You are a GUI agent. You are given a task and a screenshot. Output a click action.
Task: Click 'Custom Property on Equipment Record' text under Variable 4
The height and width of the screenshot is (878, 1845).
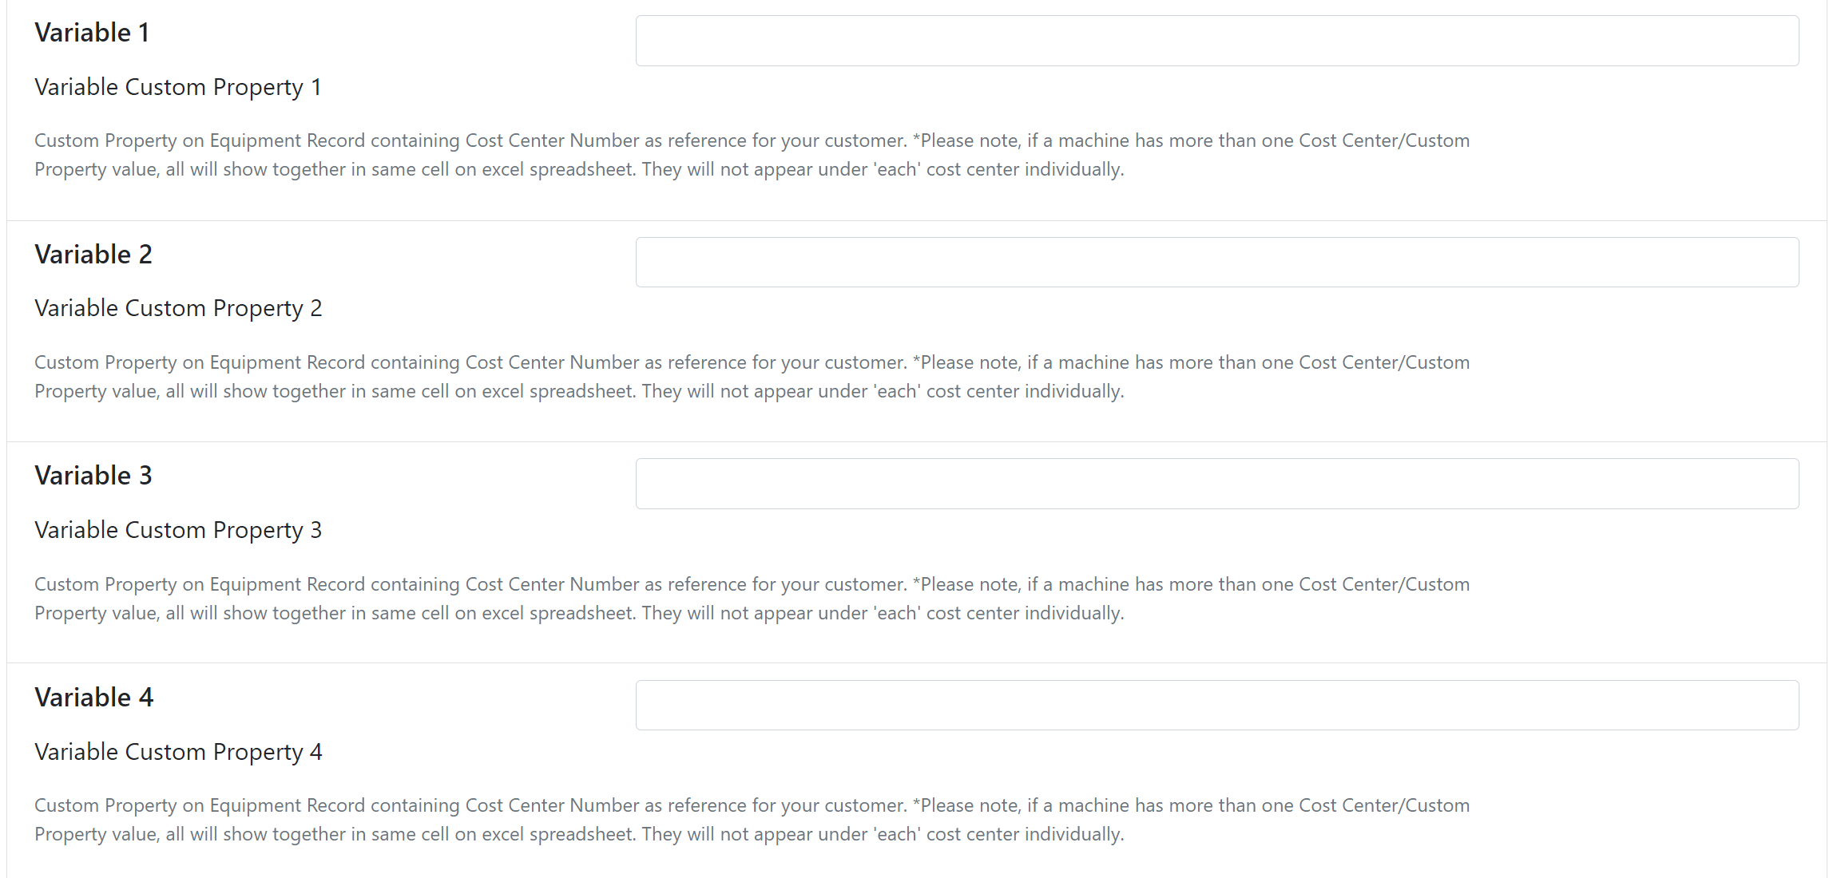(x=200, y=805)
